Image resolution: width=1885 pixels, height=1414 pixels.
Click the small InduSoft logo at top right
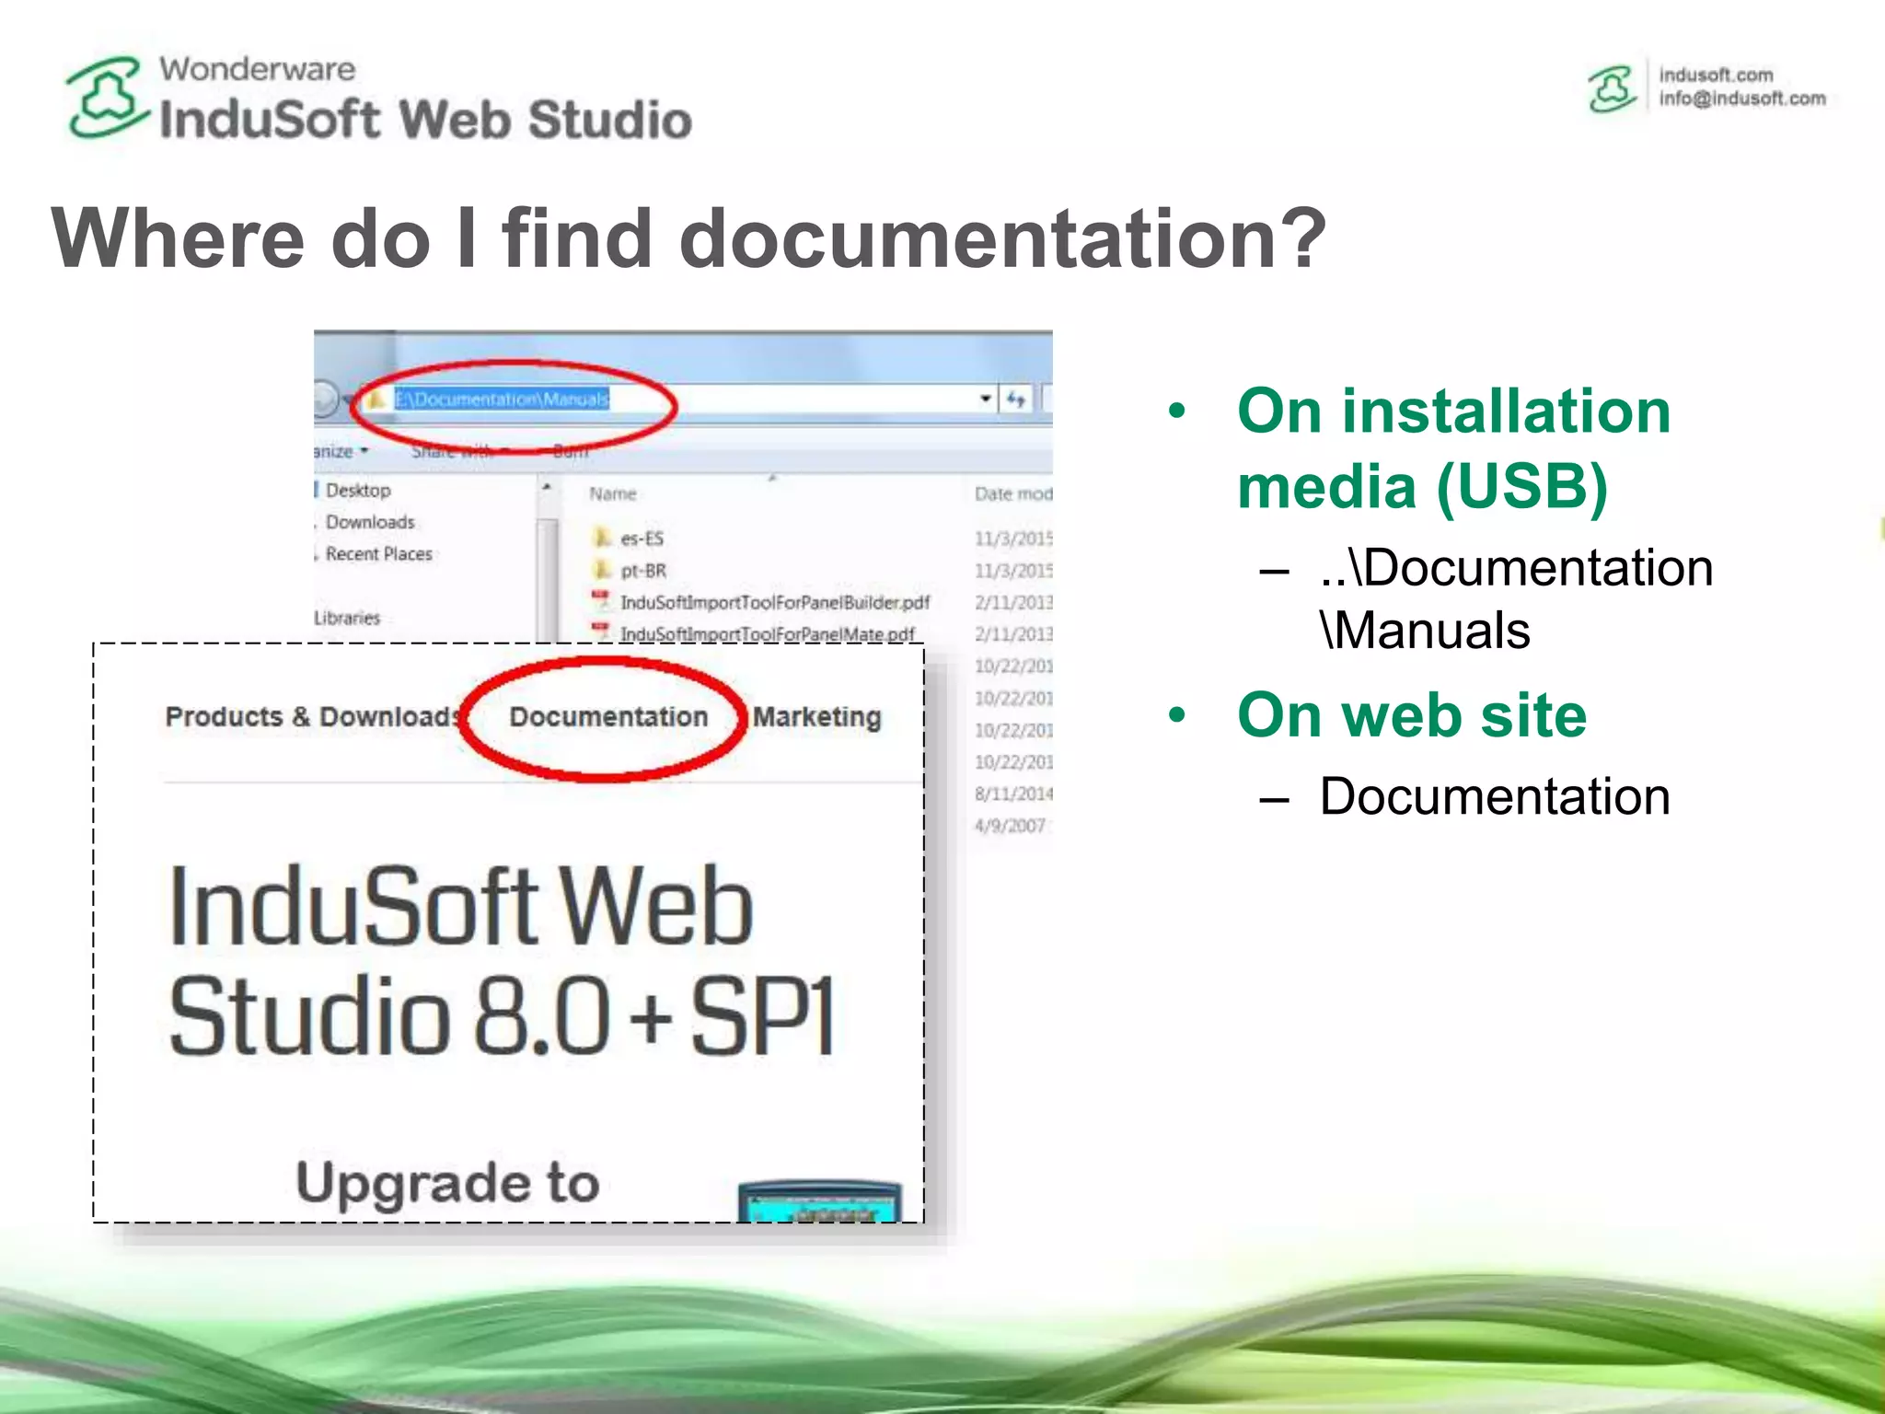(1613, 88)
